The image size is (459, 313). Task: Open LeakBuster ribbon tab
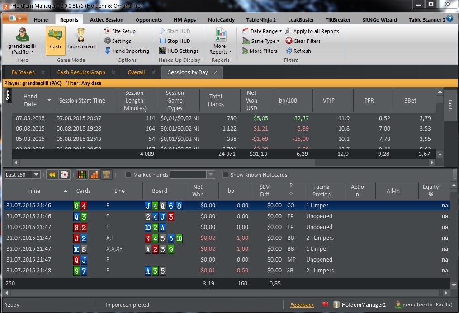click(301, 20)
